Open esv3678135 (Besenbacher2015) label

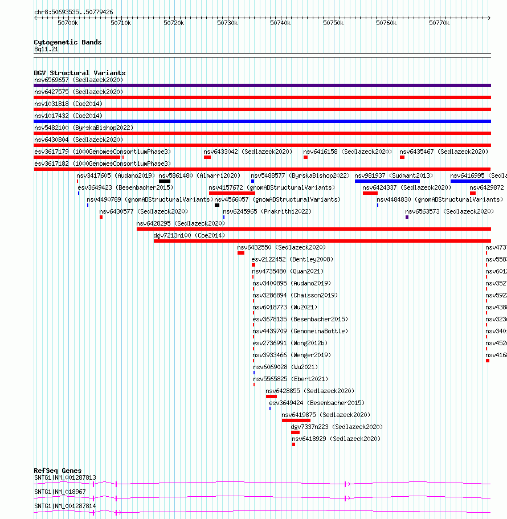click(300, 318)
